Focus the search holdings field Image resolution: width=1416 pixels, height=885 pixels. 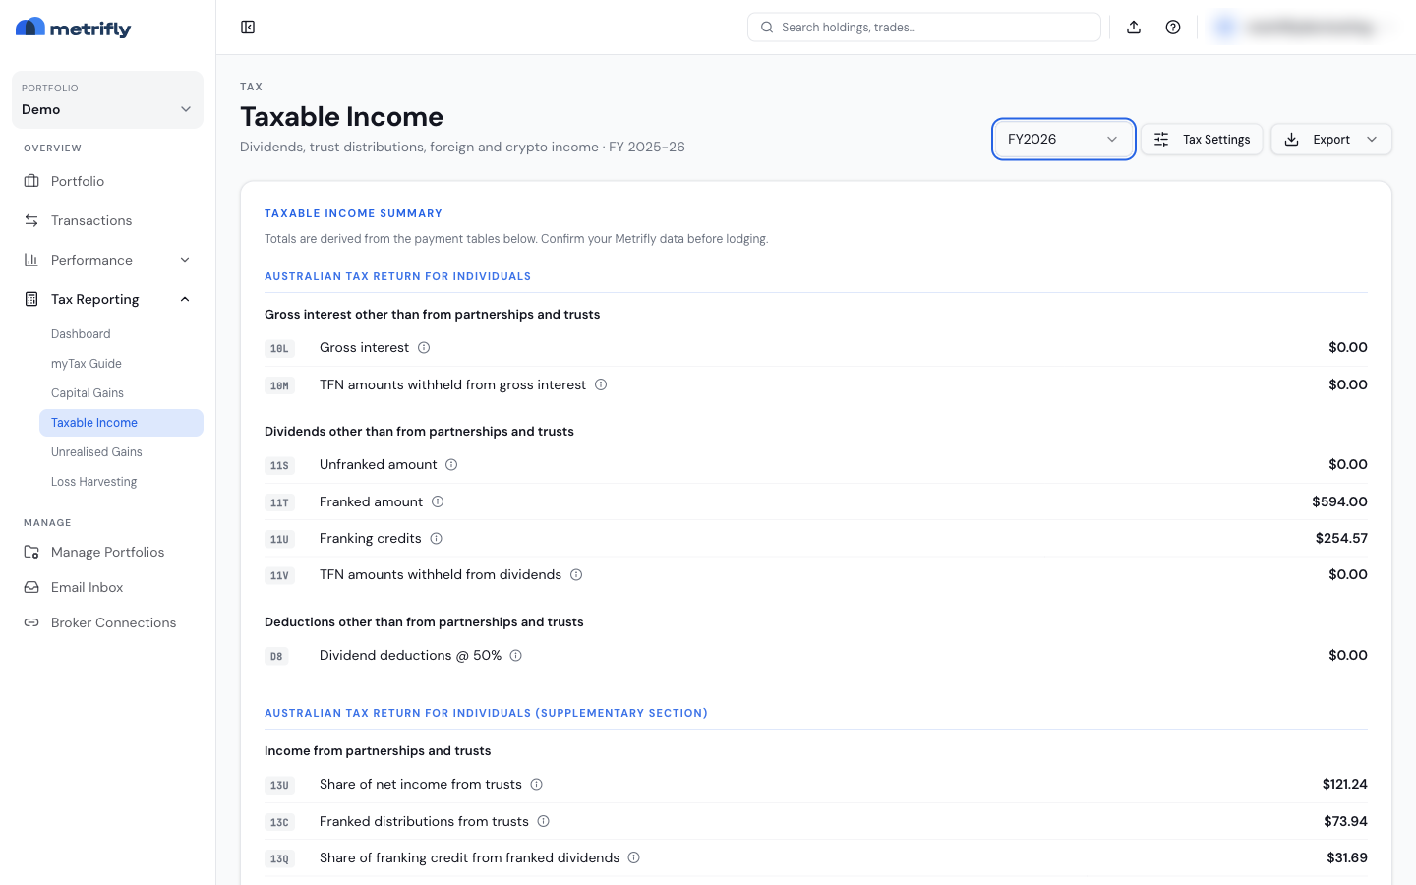[x=923, y=28]
